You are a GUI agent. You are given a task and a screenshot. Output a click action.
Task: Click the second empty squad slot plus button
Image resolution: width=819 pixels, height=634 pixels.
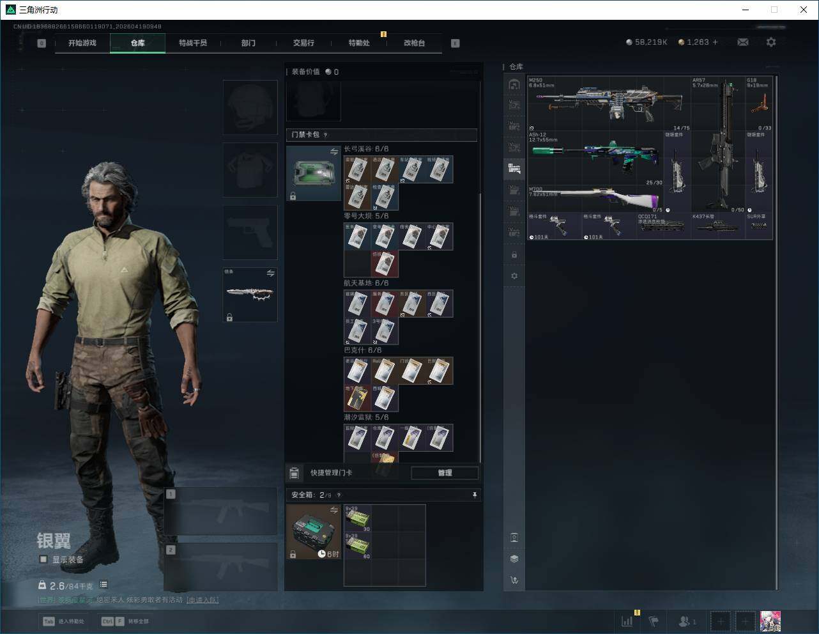pyautogui.click(x=745, y=621)
